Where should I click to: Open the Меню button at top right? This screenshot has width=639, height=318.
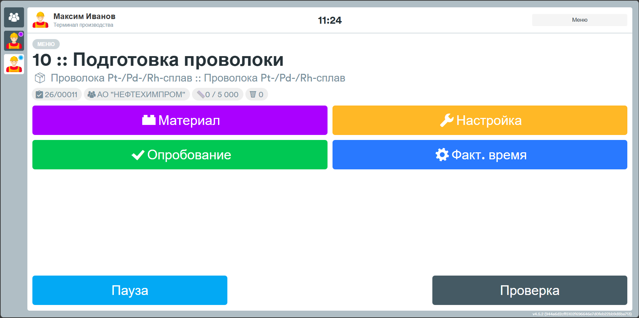(580, 20)
